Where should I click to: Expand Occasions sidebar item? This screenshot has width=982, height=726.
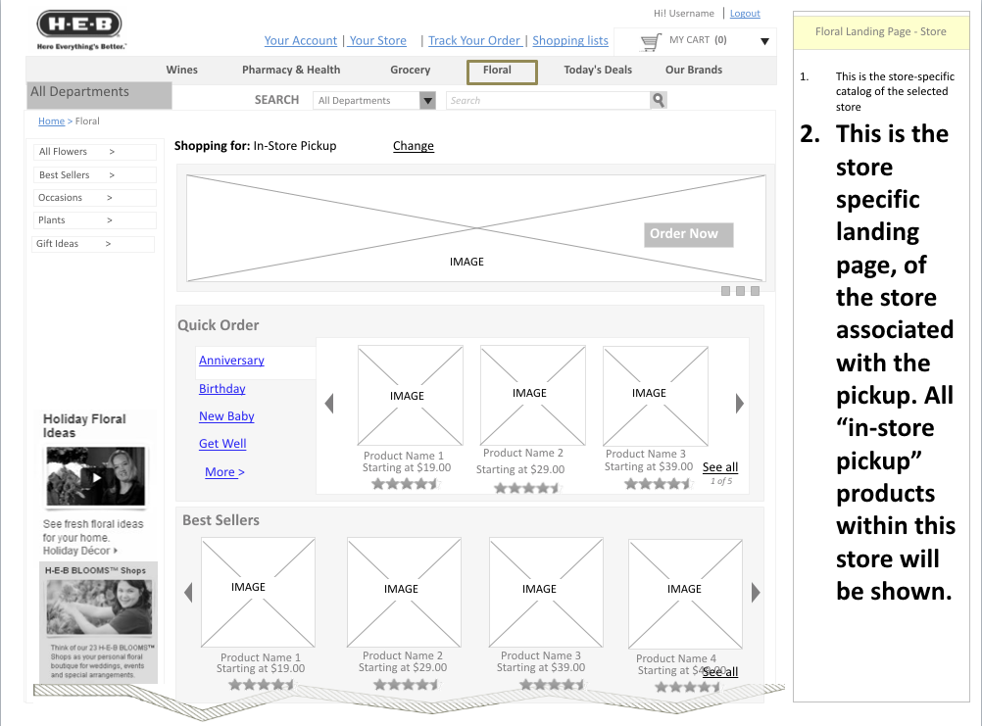[94, 198]
